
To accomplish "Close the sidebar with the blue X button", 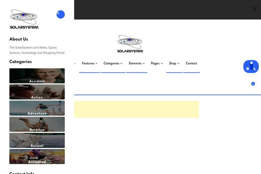I will click(x=60, y=14).
